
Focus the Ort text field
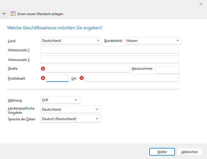point(132,78)
